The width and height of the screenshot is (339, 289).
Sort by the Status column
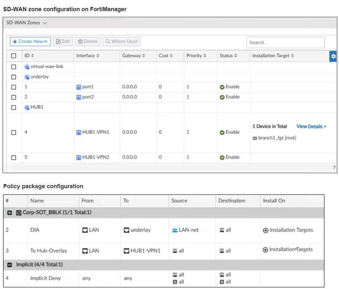(x=228, y=56)
